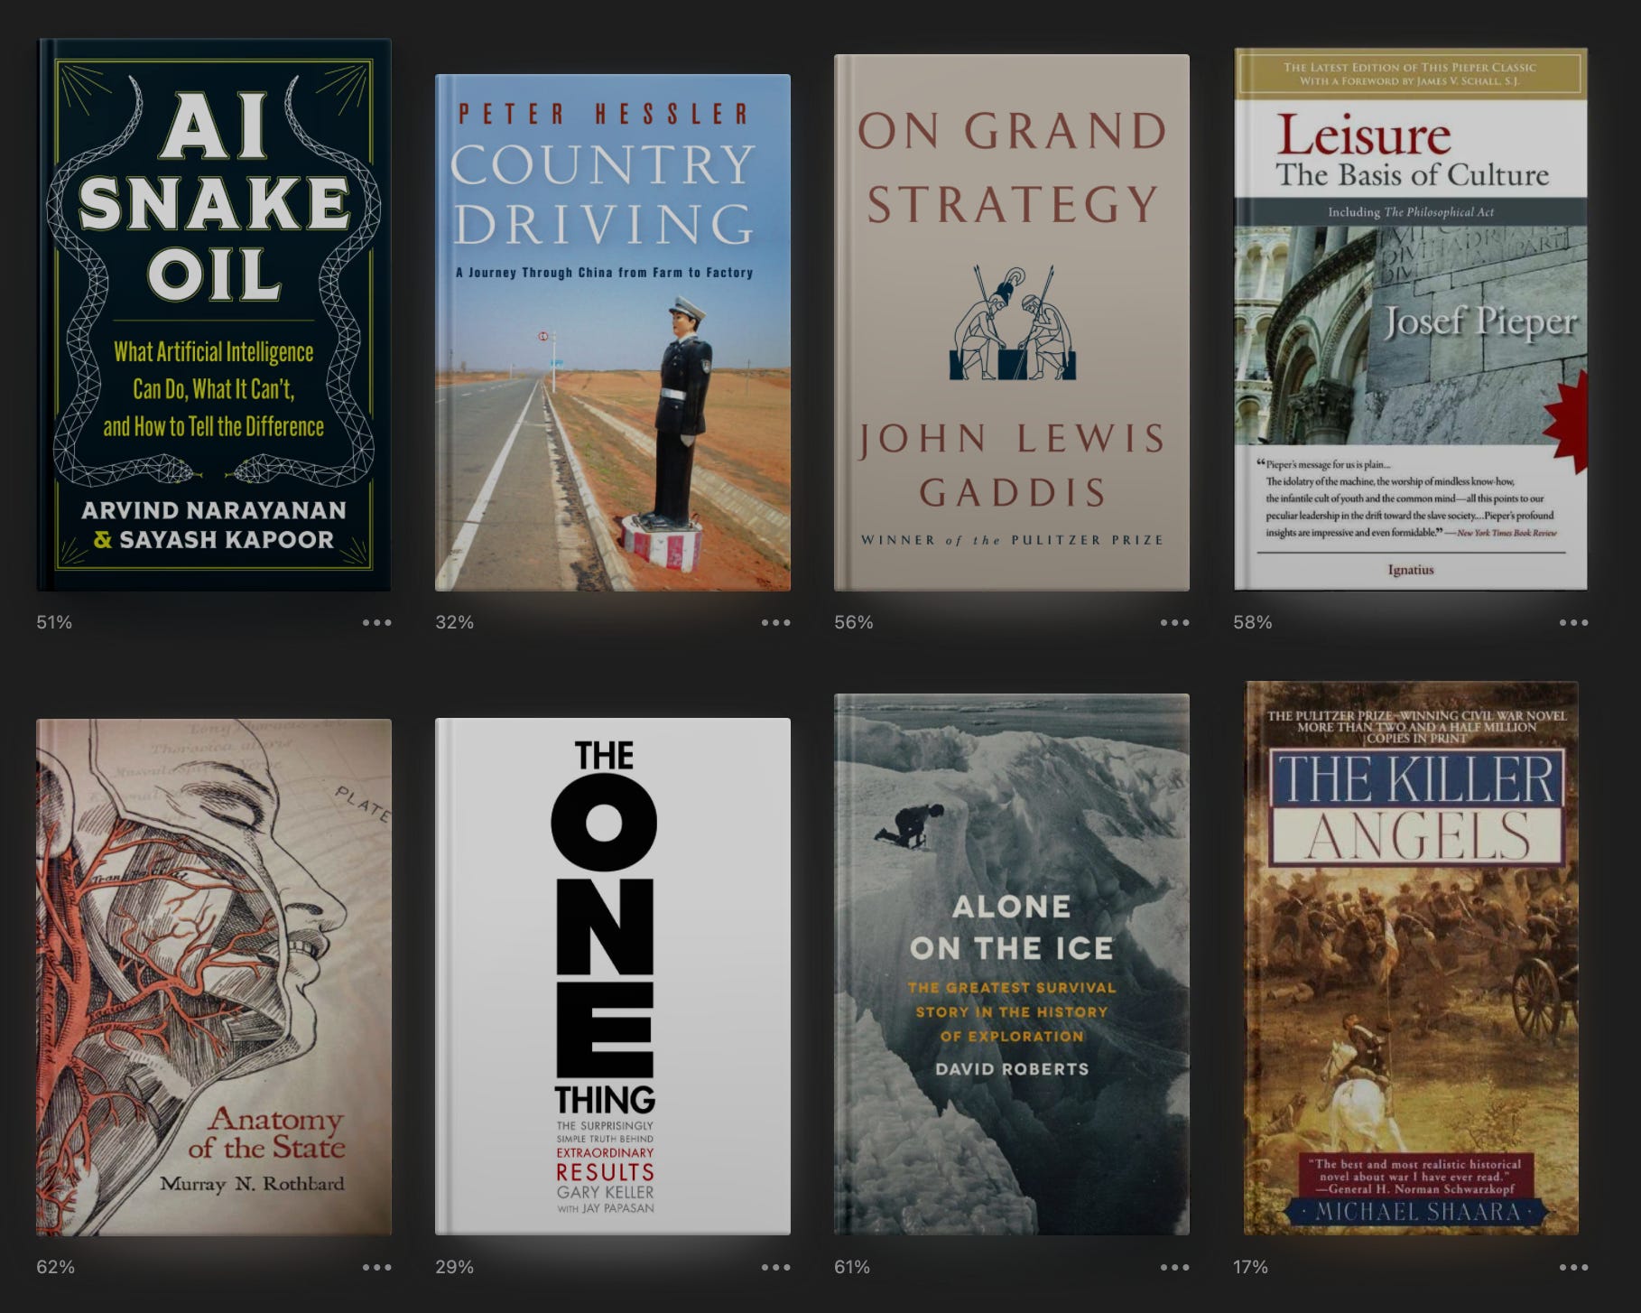Open the Anatomy of the State cover
The width and height of the screenshot is (1641, 1313).
214,977
